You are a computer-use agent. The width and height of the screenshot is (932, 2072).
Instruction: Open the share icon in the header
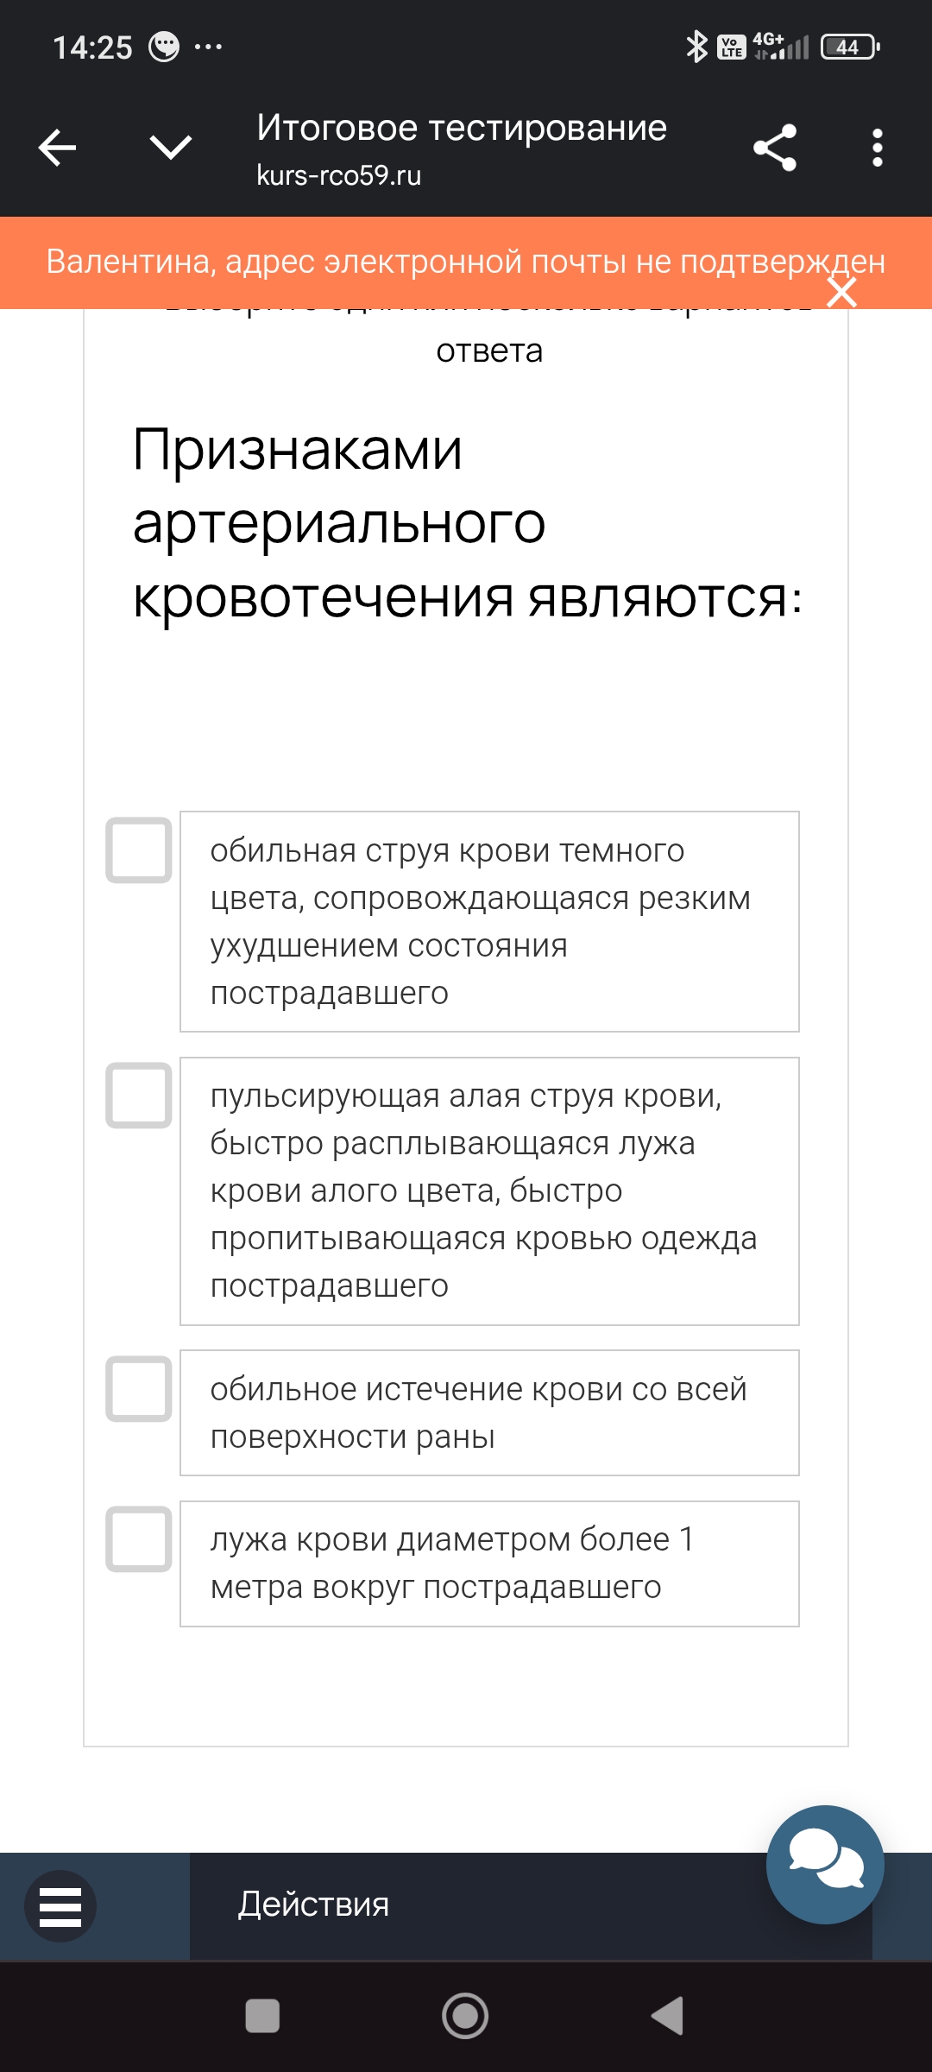point(774,148)
